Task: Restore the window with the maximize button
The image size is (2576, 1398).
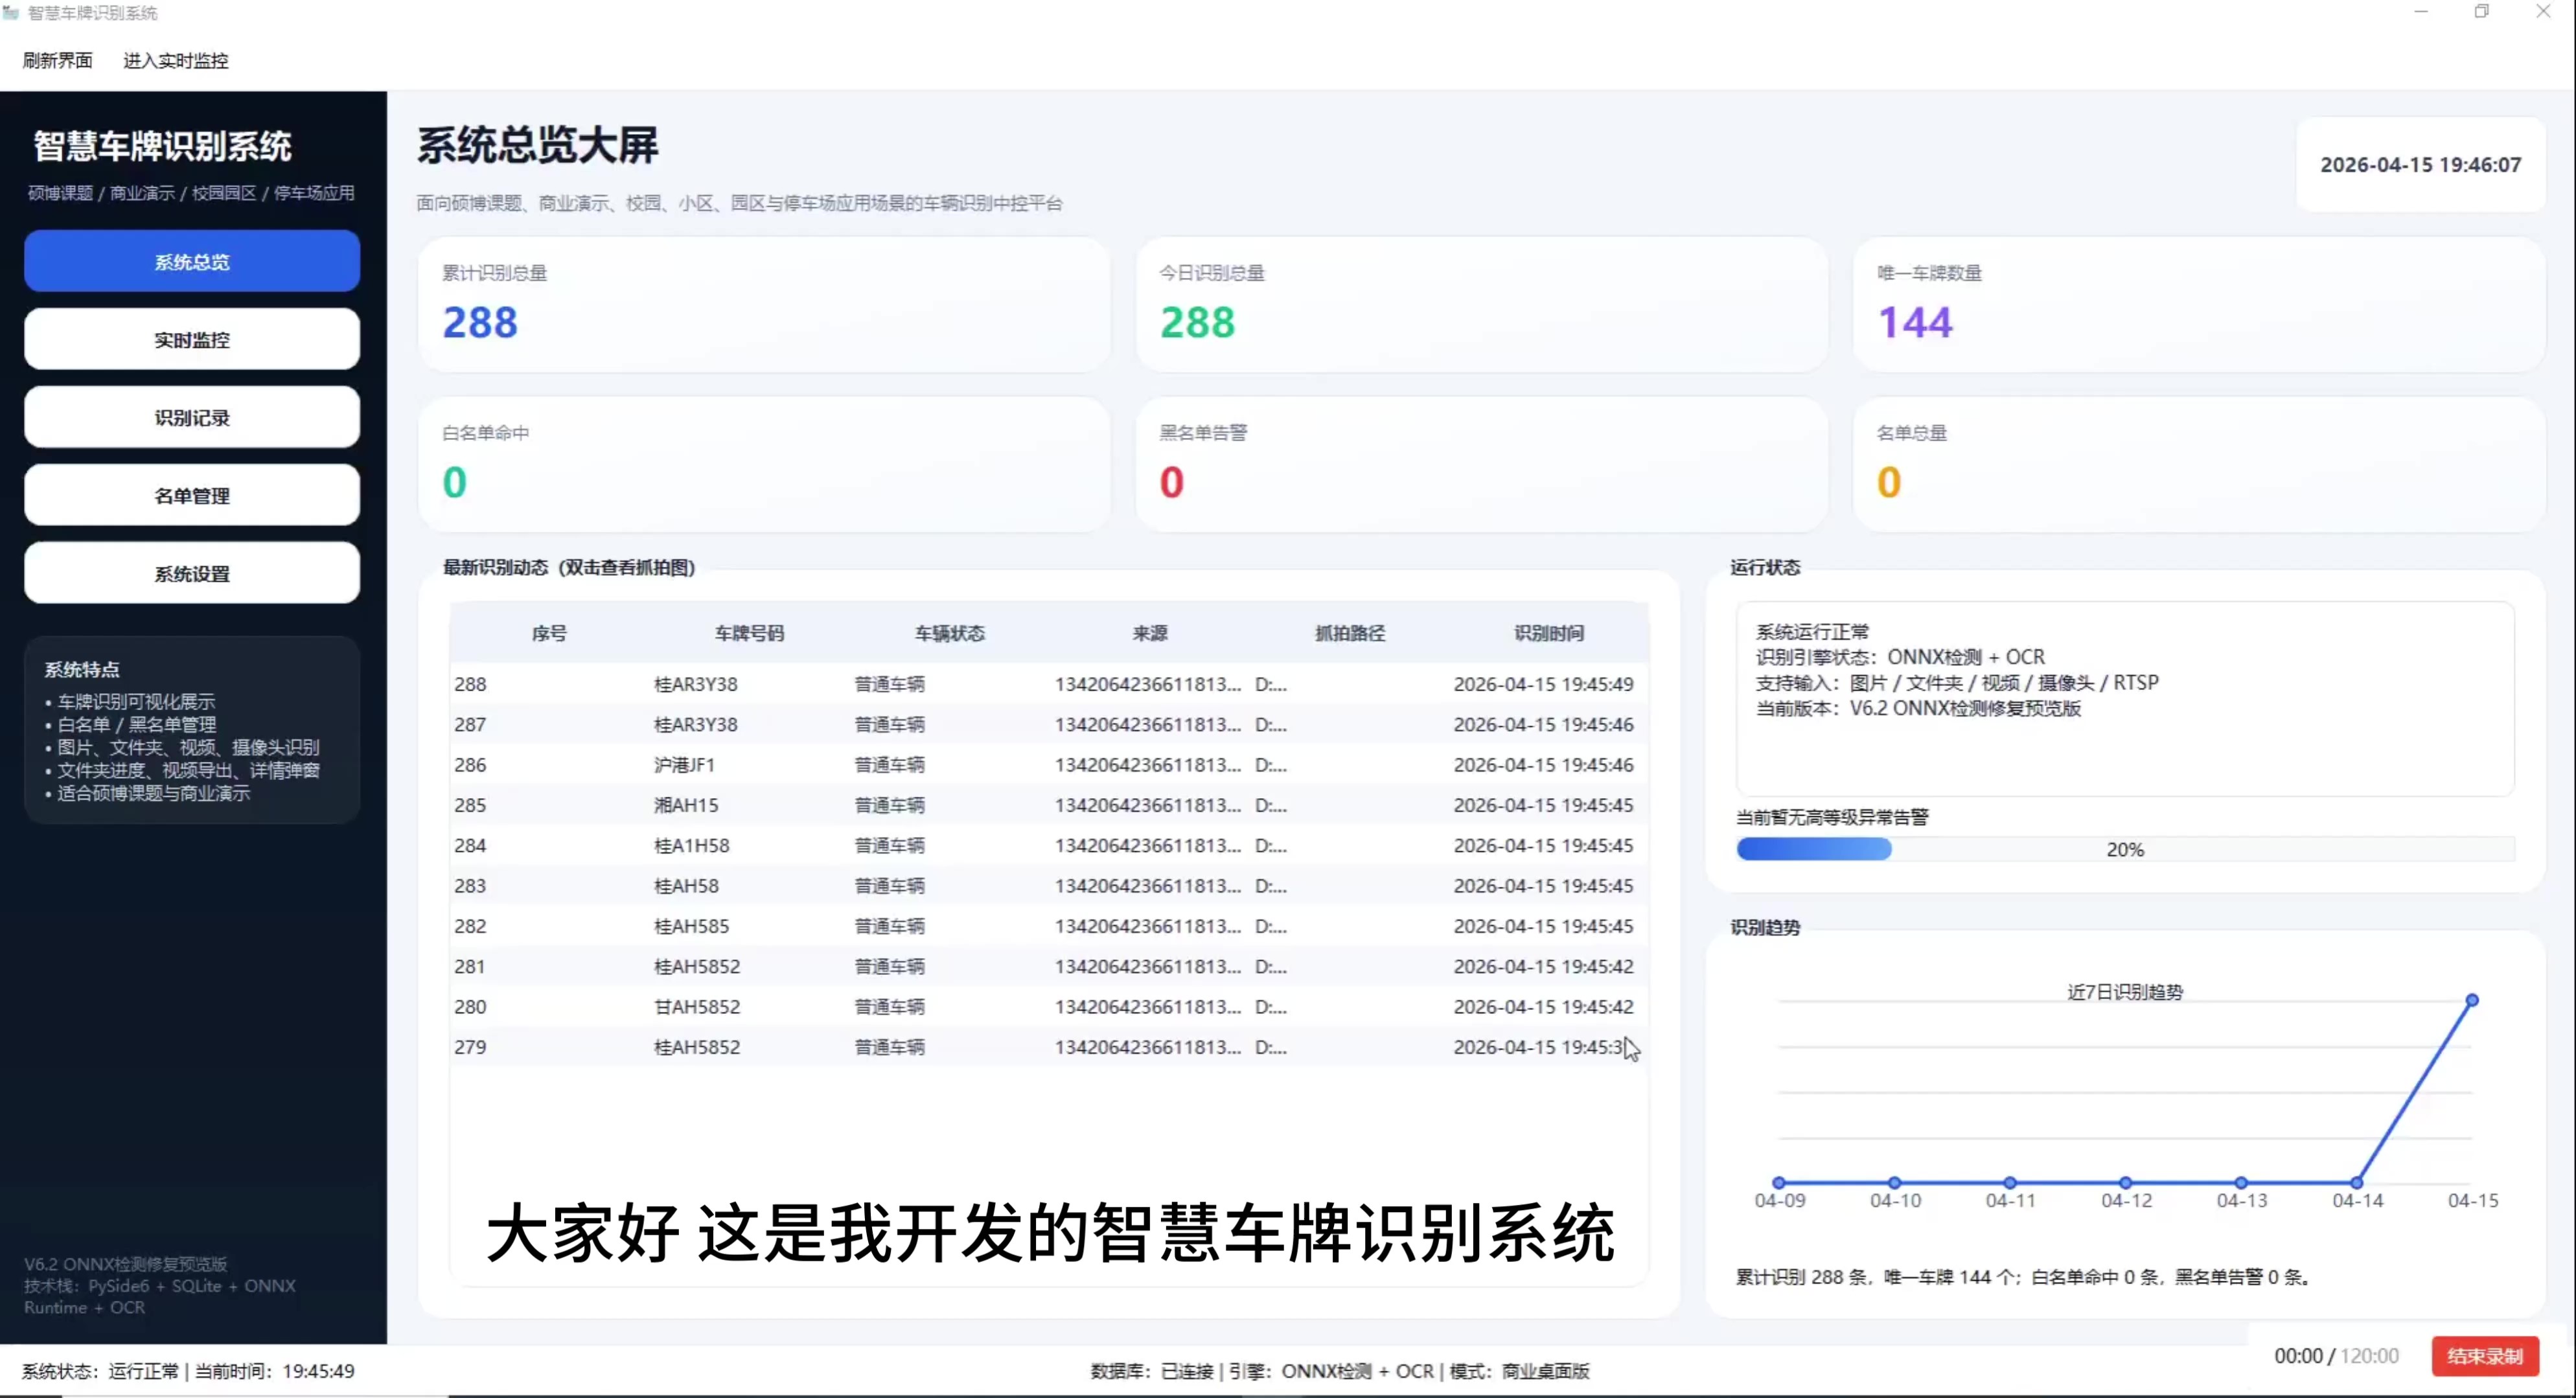Action: (2482, 12)
